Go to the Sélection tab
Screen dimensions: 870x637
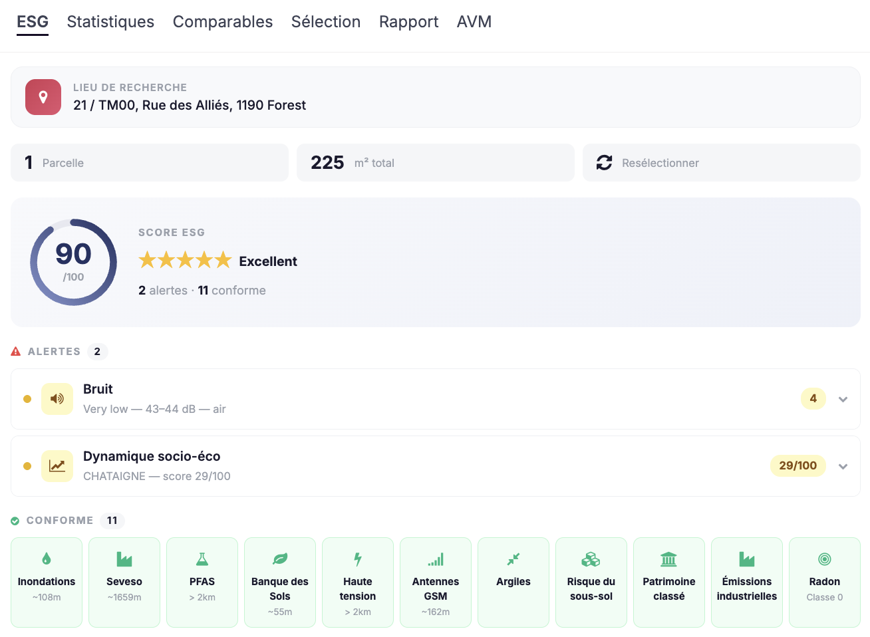(326, 22)
